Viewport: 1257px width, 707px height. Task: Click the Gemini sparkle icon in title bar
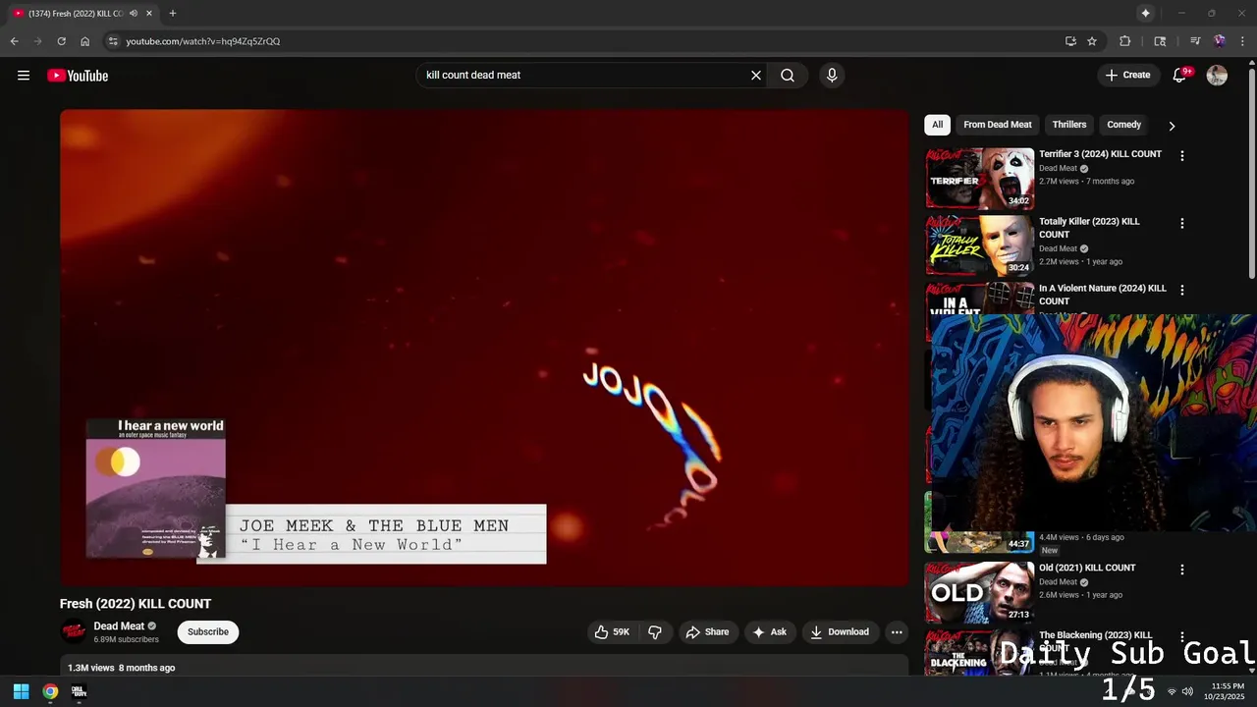point(1145,13)
